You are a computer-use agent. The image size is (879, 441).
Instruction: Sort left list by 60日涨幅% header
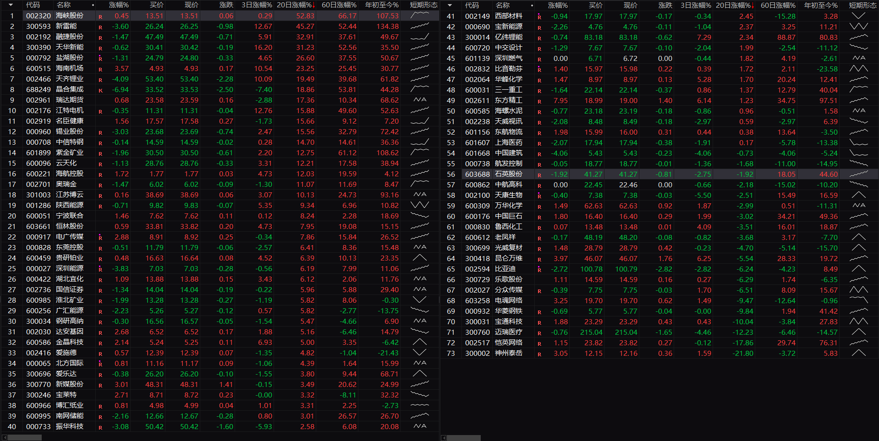coord(339,5)
